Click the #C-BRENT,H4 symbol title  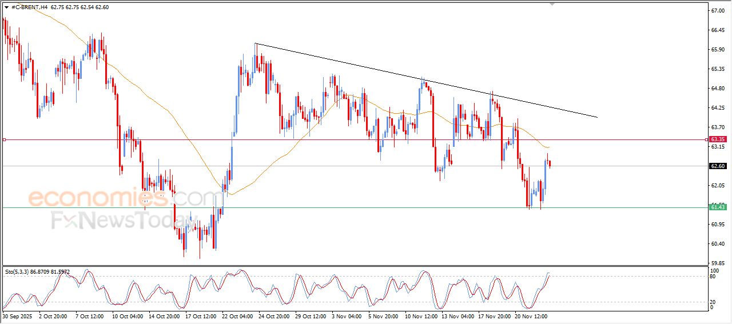30,7
